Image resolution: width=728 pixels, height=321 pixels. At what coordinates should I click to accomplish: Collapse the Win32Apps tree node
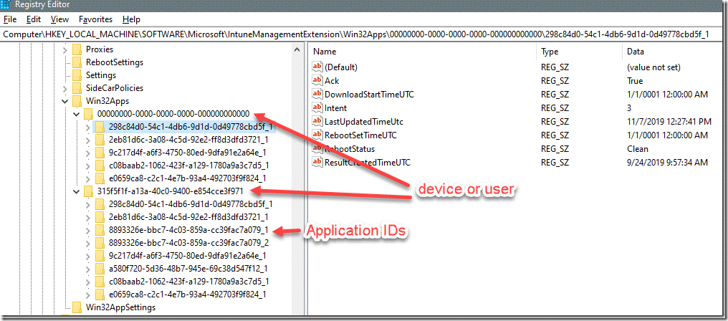tap(66, 102)
